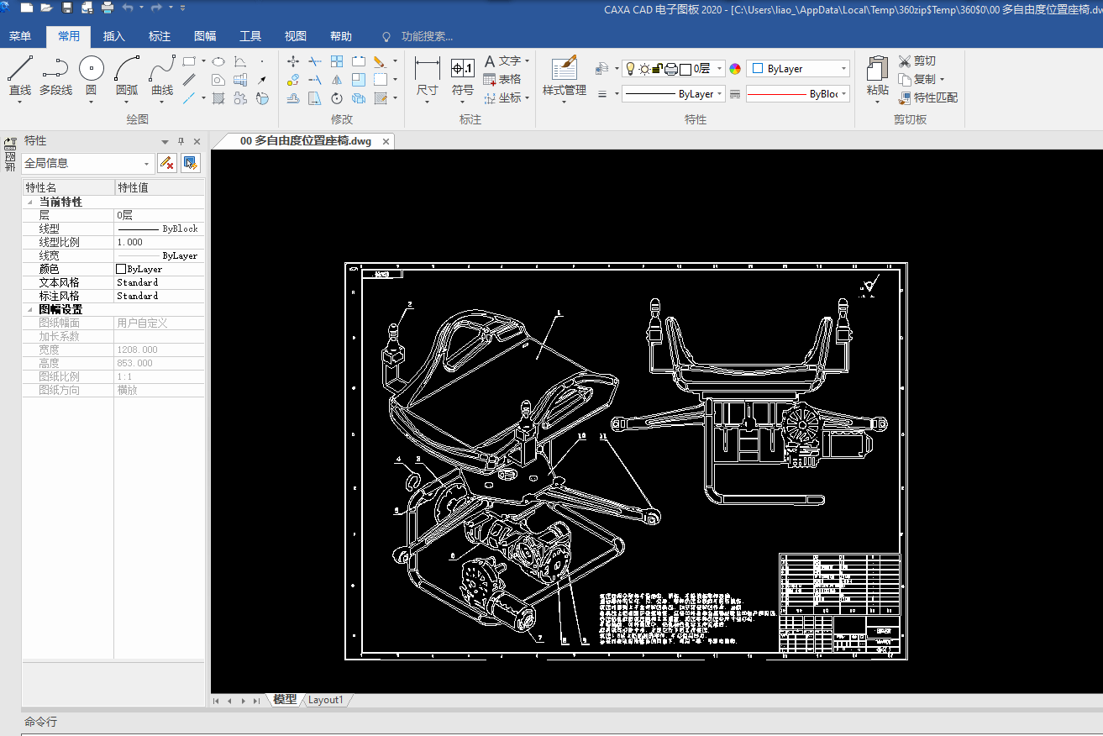Switch to the 插入 ribbon tab
Image resolution: width=1103 pixels, height=736 pixels.
113,36
